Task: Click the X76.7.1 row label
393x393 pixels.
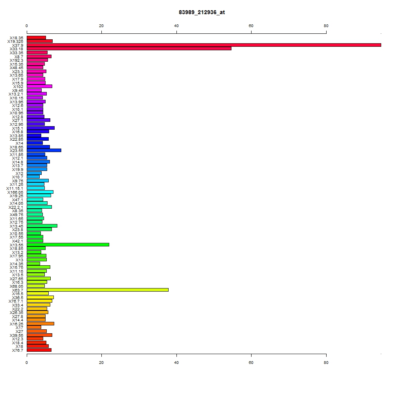Action: click(x=16, y=301)
